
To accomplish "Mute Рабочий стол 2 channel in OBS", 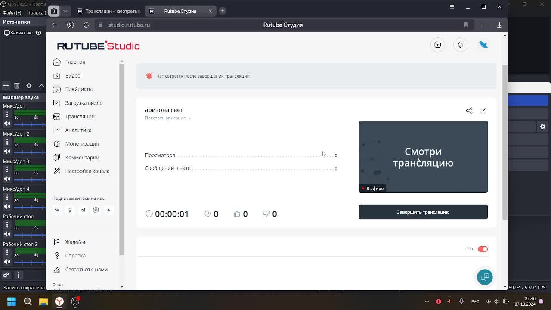I will (7, 262).
